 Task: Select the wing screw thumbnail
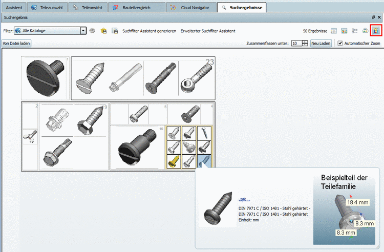[x=30, y=137]
